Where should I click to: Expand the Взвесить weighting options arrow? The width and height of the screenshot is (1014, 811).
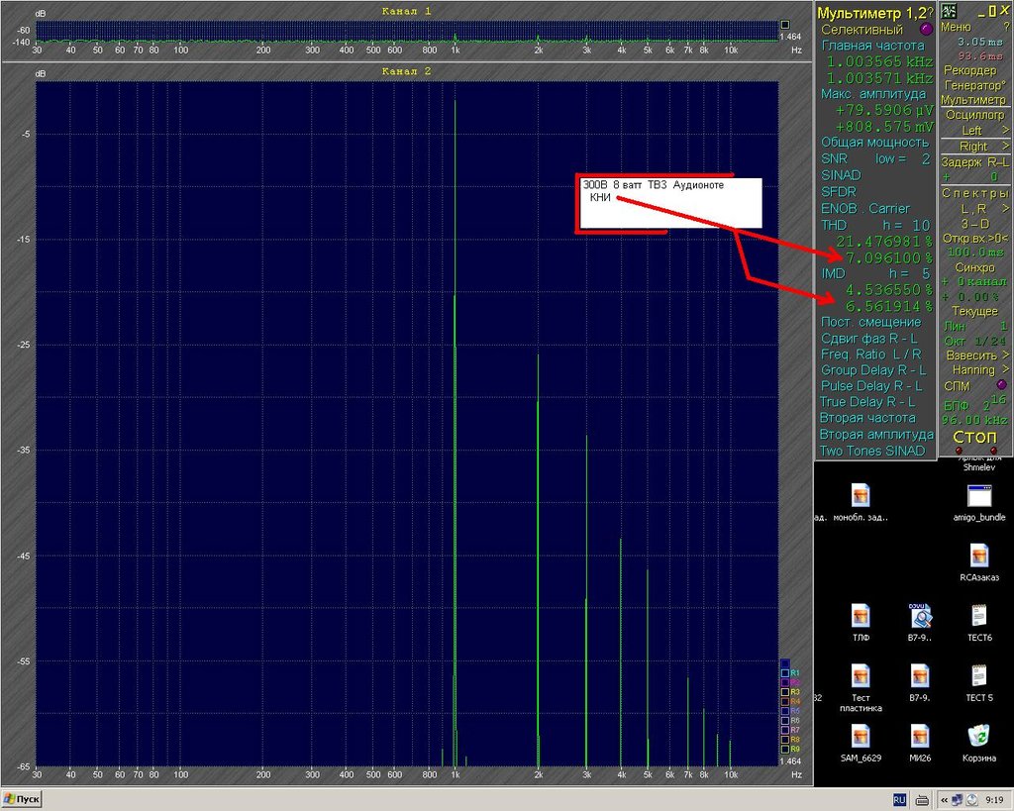[x=1006, y=355]
